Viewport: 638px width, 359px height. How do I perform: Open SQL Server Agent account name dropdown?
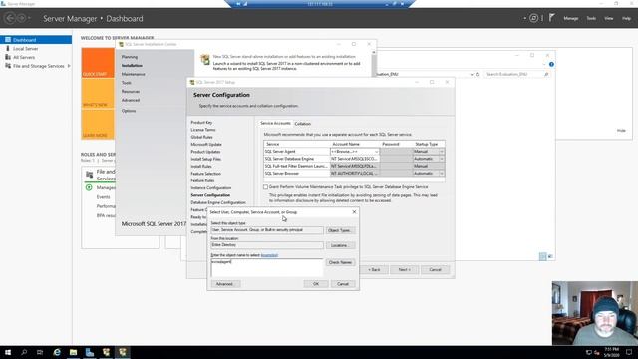point(376,152)
